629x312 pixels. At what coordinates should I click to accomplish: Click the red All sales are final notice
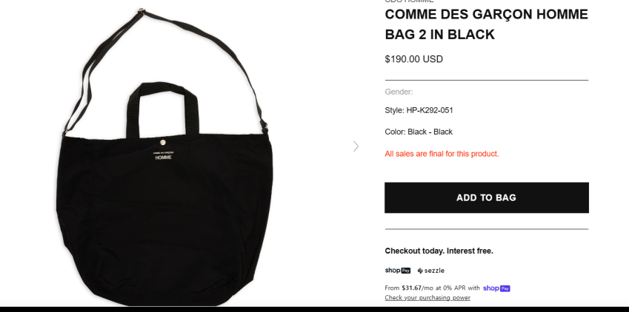tap(442, 154)
